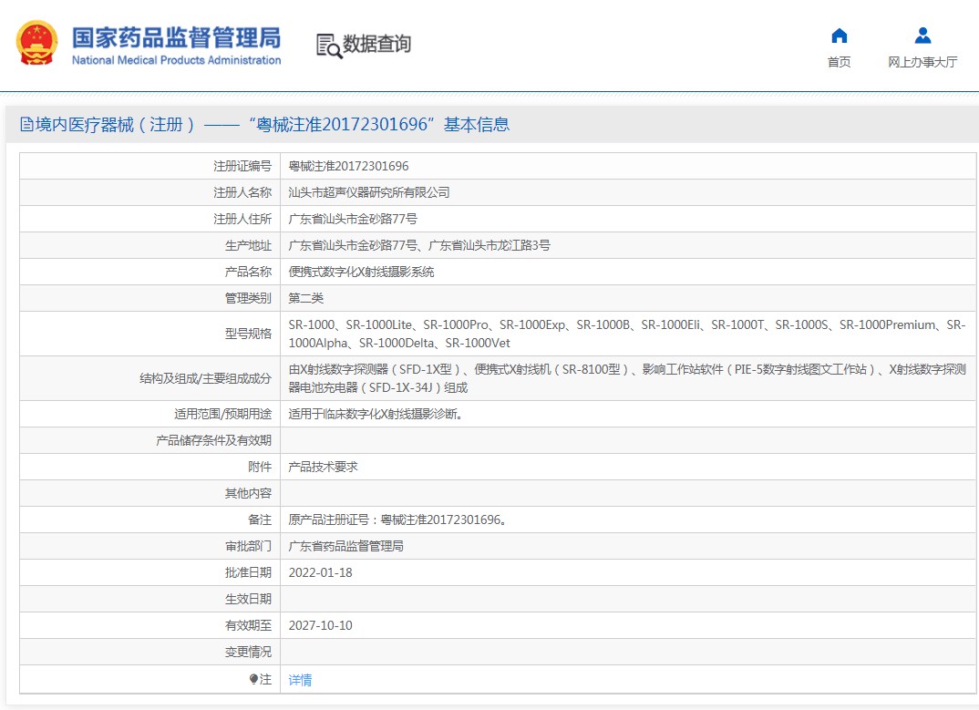Select the approval date 2022-01-18
This screenshot has width=979, height=710.
pyautogui.click(x=320, y=572)
